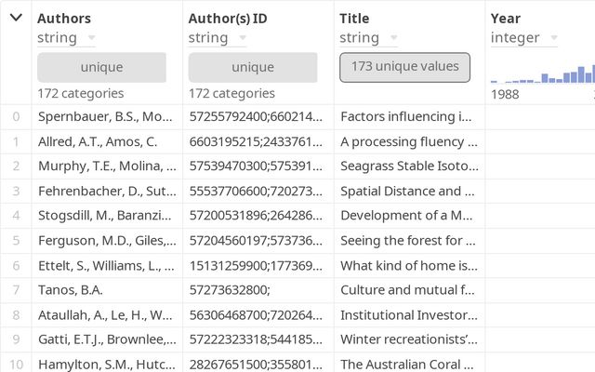This screenshot has width=595, height=372.
Task: Select the Author(s) ID column header
Action: click(228, 19)
